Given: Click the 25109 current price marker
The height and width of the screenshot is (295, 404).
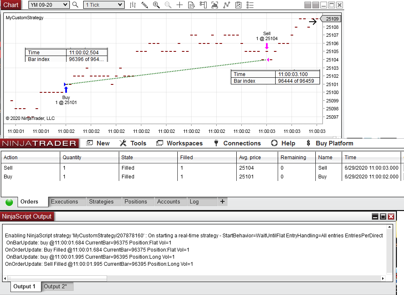Looking at the screenshot, I should click(330, 19).
